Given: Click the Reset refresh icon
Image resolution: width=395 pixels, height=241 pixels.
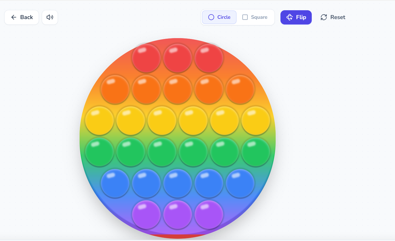Looking at the screenshot, I should coord(324,17).
